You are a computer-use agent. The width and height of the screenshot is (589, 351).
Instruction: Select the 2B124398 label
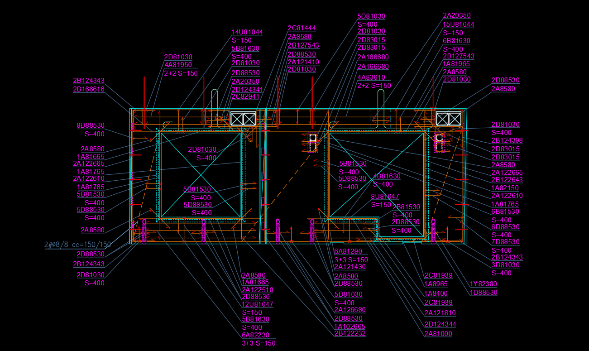pyautogui.click(x=507, y=140)
